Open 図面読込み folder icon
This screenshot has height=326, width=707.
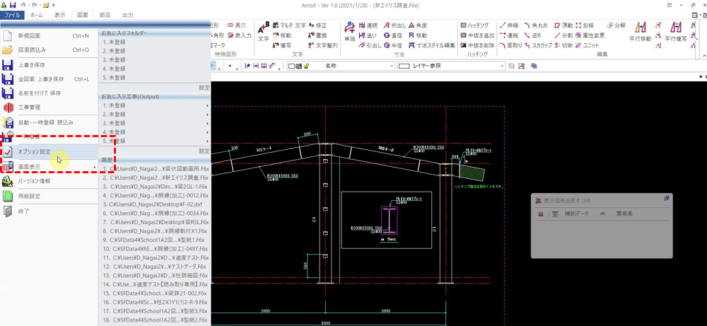point(8,50)
